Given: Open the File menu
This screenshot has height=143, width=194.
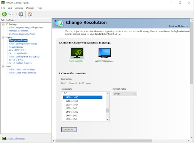Looking at the screenshot, I should [3, 8].
